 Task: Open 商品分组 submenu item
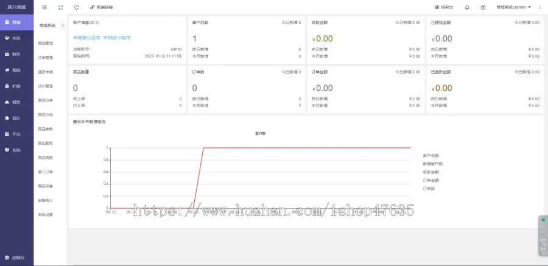coord(46,114)
